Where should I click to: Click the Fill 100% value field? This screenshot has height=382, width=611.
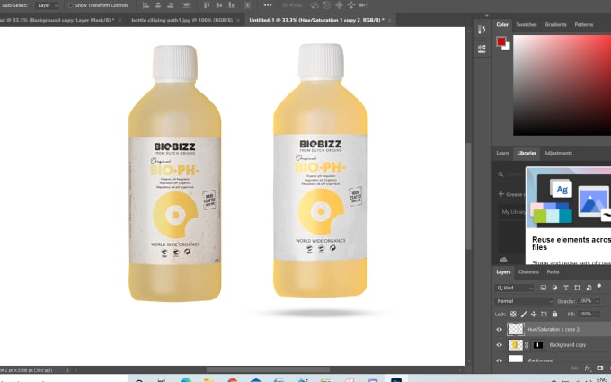585,314
